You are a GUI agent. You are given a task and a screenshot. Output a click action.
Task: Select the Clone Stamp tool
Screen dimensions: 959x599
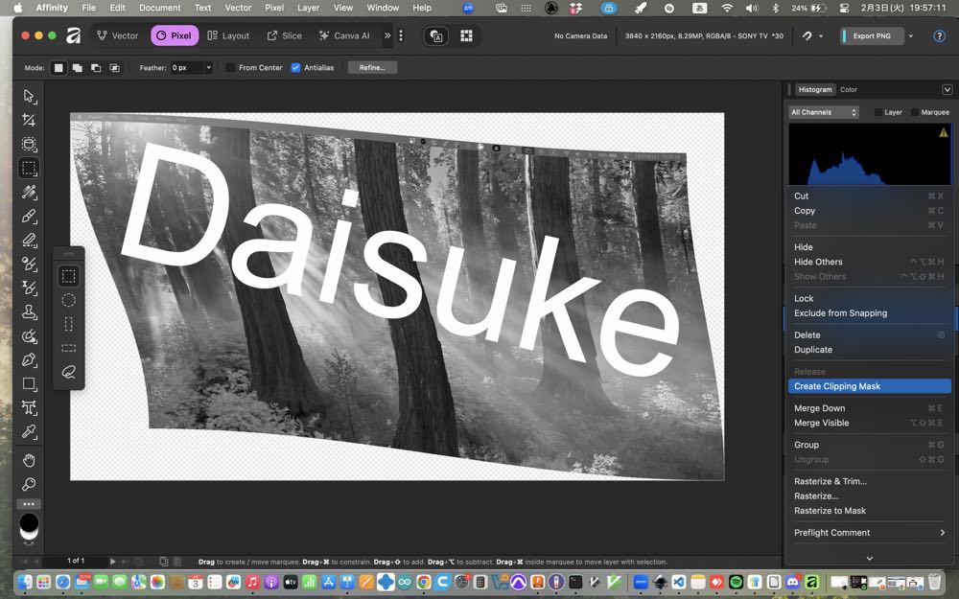[x=29, y=312]
